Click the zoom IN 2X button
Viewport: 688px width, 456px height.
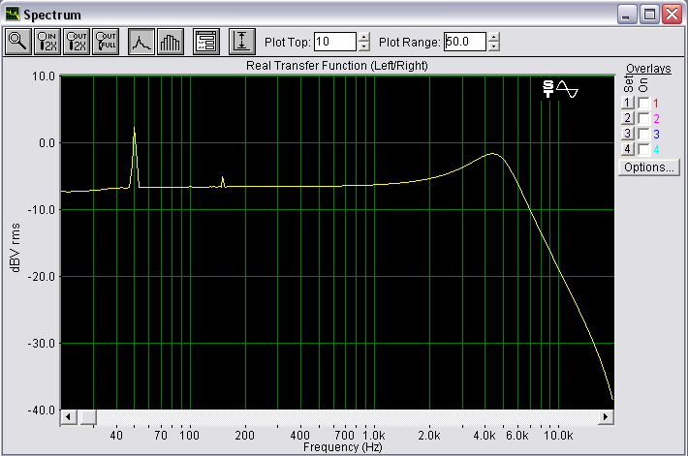tap(47, 42)
